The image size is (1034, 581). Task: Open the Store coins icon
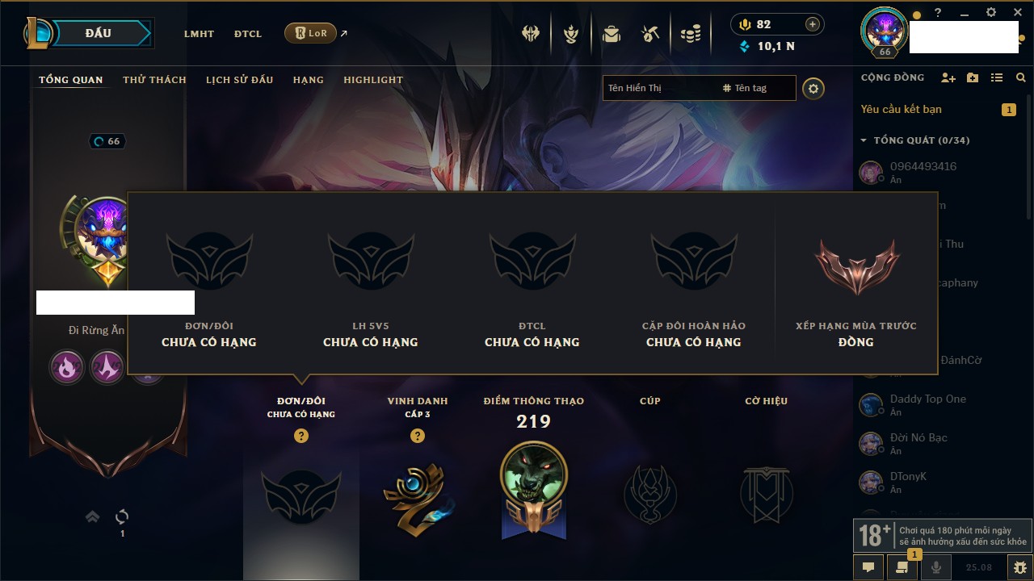coord(690,34)
